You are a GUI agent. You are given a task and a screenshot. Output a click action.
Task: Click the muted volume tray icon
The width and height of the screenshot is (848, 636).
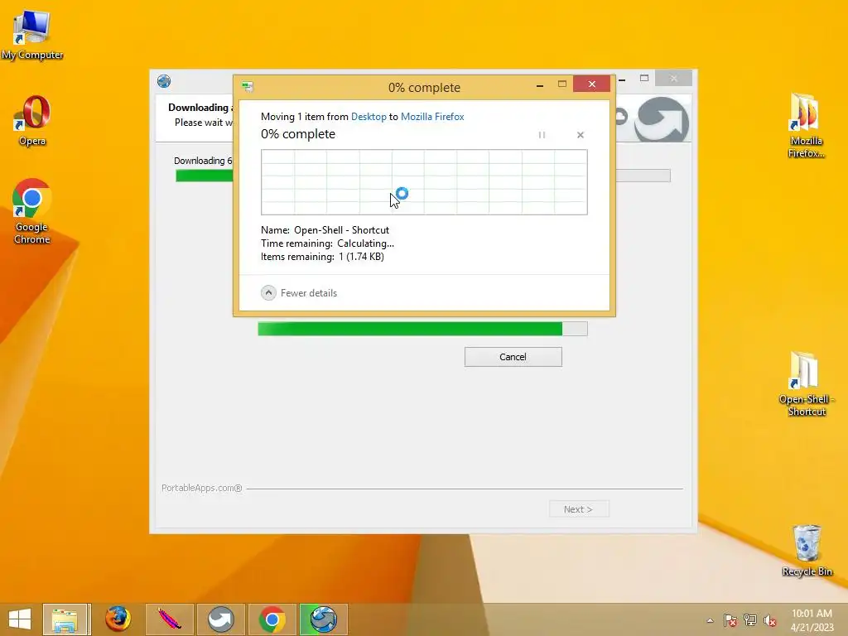(x=770, y=620)
